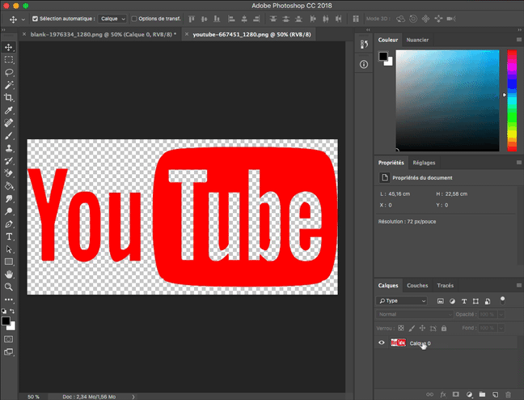
Task: Open the Move tool preset picker
Action: point(23,19)
